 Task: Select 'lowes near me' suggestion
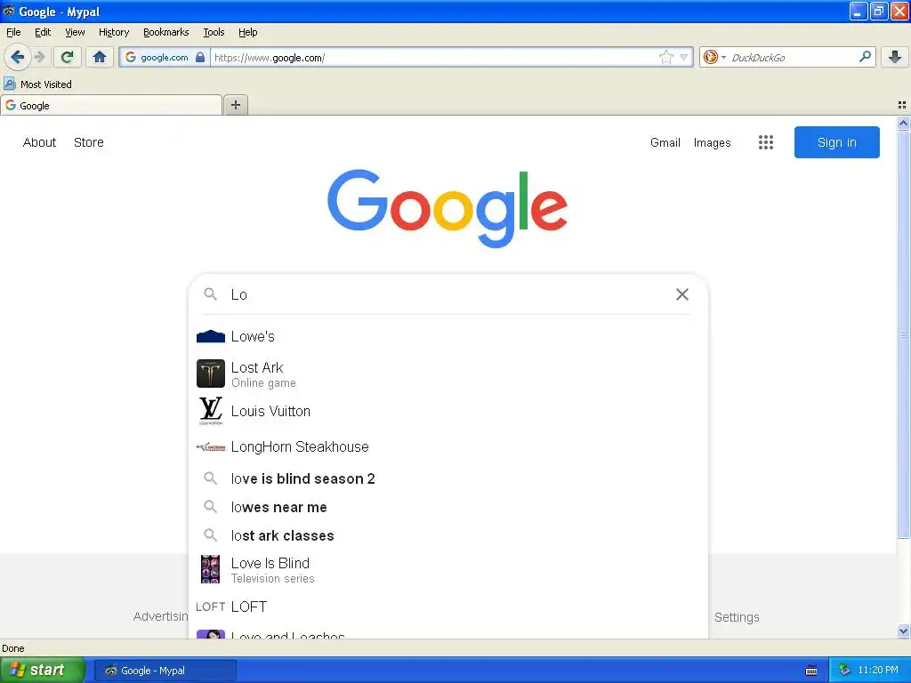278,507
